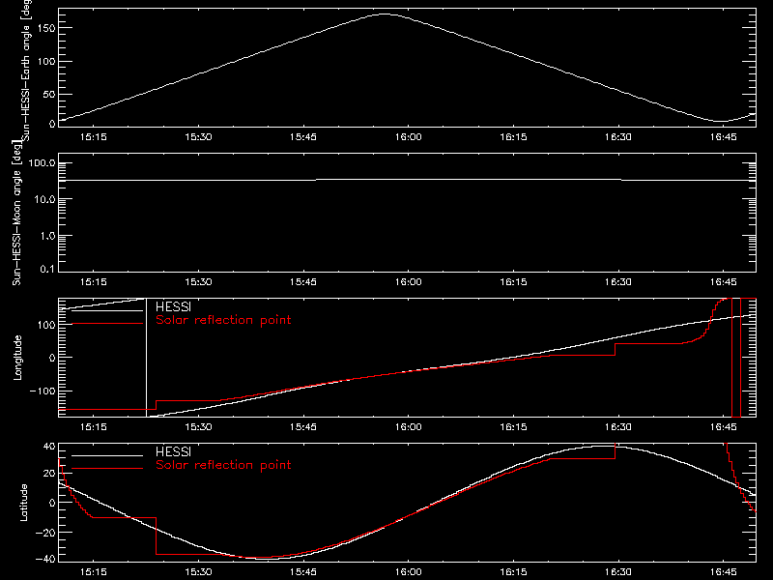The image size is (773, 580).
Task: Select the 100.0 tick on Moon angle axis
Action: pyautogui.click(x=42, y=163)
